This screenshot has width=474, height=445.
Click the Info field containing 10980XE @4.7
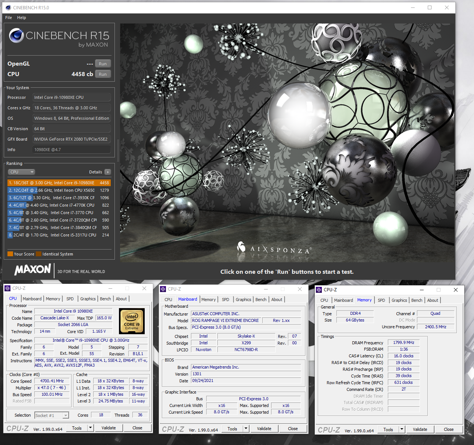[72, 150]
